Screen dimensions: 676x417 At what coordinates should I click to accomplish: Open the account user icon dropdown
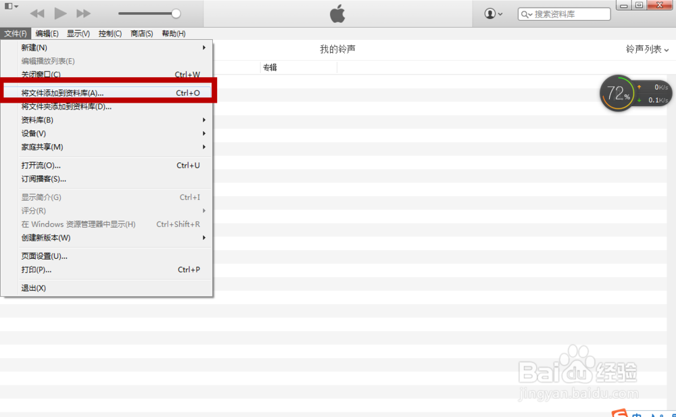tap(493, 14)
